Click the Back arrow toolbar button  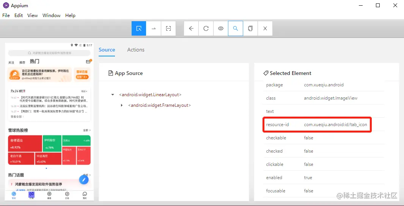[x=191, y=28]
